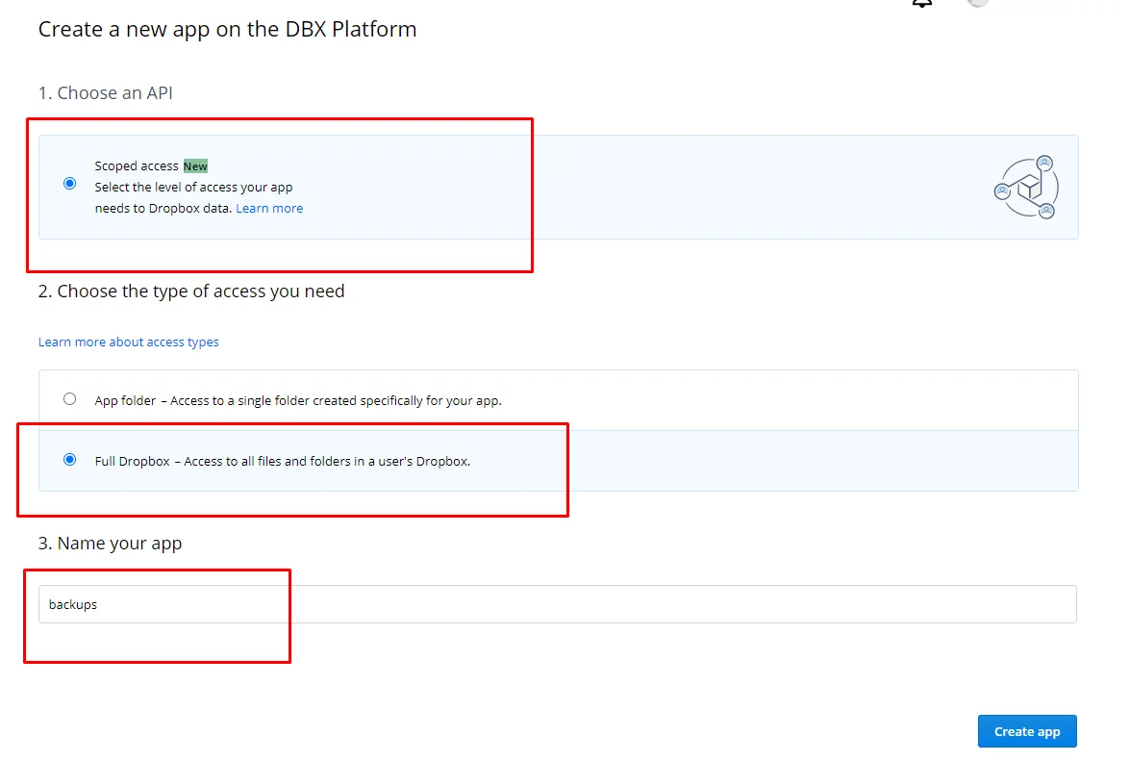Select the Full Dropbox access option
The width and height of the screenshot is (1129, 761).
coord(69,460)
